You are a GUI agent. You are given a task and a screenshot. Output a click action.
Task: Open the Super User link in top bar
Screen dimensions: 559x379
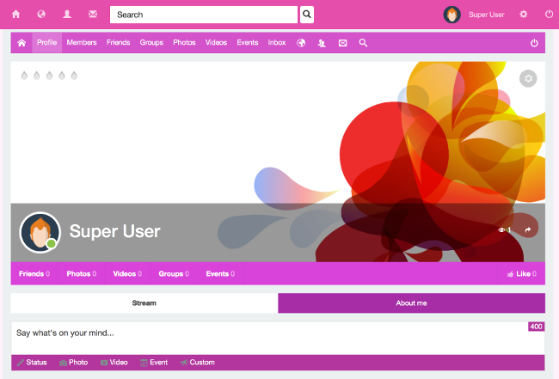coord(486,15)
